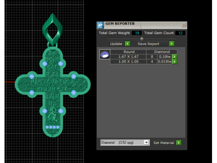Image resolution: width=217 pixels, height=163 pixels.
Task: Select the left-most gem in the bottom row of four
Action: [x=47, y=127]
